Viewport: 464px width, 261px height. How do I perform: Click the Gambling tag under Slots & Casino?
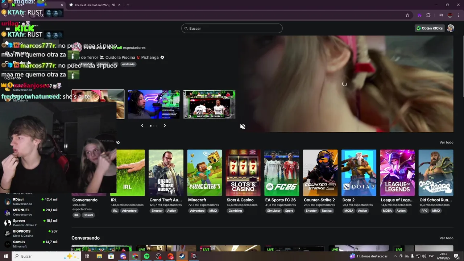coord(235,211)
